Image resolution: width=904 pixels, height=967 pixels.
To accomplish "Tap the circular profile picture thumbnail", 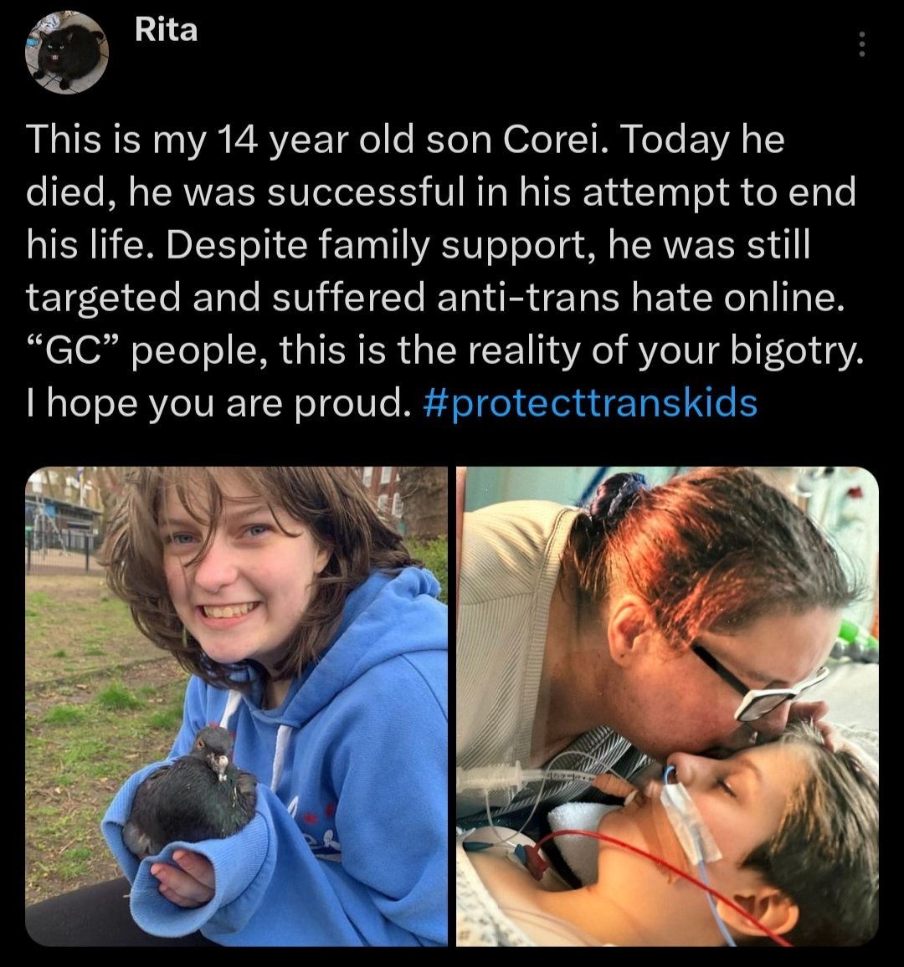I will (x=67, y=53).
